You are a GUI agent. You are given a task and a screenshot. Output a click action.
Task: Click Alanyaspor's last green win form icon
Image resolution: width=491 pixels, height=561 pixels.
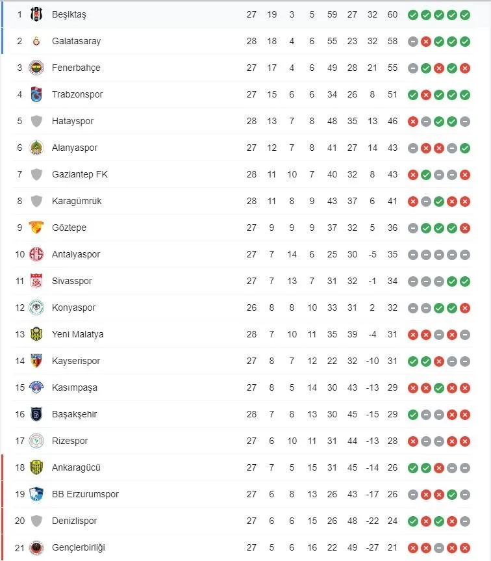465,148
